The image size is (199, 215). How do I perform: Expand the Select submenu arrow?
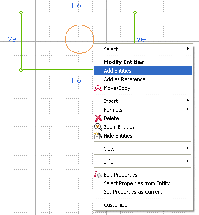click(x=188, y=49)
